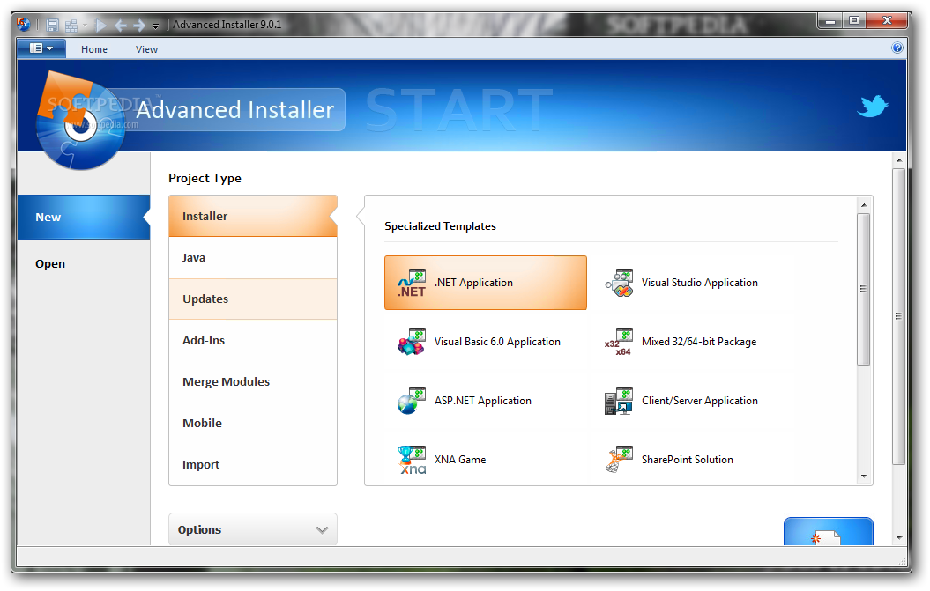
Task: Select the Open sidebar tab
Action: (84, 263)
